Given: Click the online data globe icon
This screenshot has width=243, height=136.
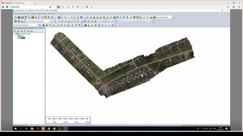Looking at the screenshot, I should [x=19, y=17].
